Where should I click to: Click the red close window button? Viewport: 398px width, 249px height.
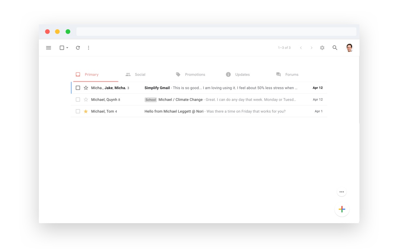tap(47, 31)
